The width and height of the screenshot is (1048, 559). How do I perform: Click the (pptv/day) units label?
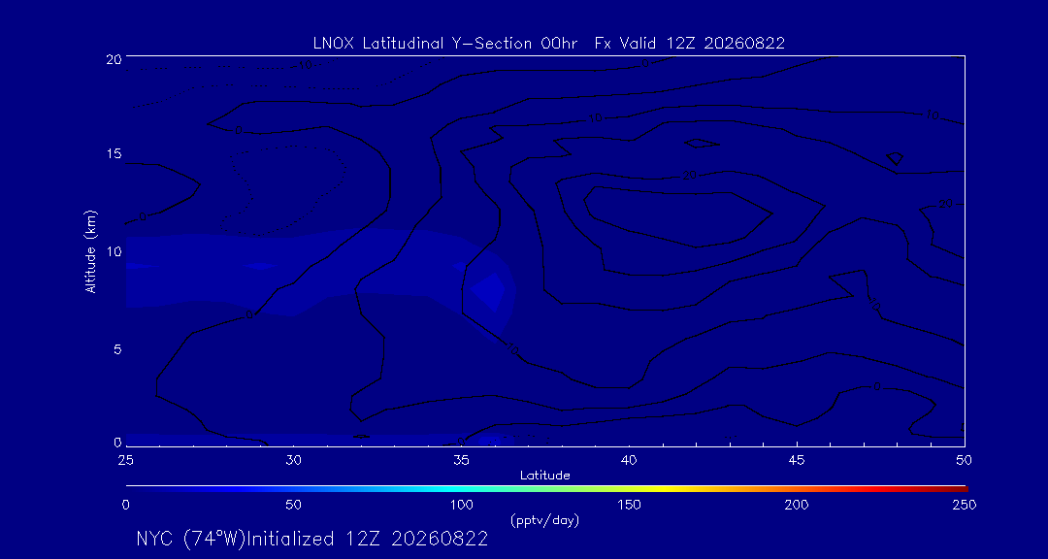(x=544, y=519)
